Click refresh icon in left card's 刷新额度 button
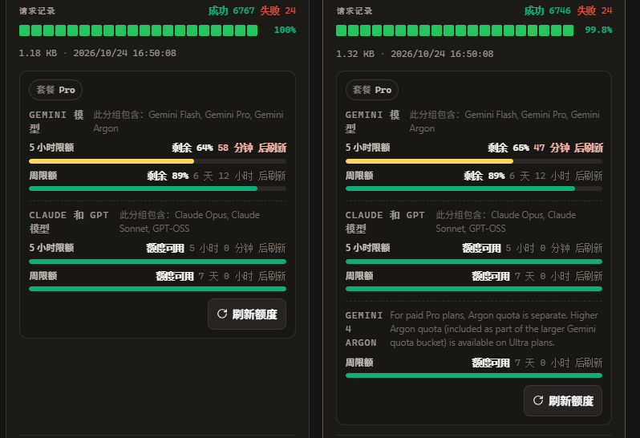This screenshot has height=438, width=640. [x=222, y=314]
